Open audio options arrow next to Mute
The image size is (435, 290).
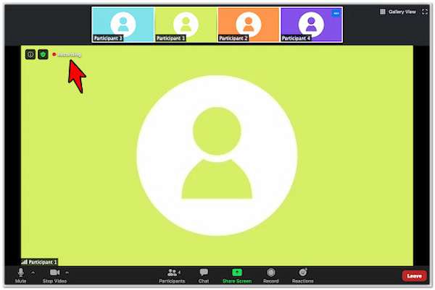33,273
